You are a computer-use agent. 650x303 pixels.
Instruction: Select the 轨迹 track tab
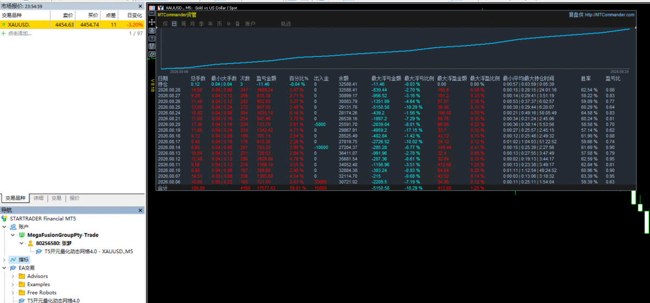coord(286,24)
